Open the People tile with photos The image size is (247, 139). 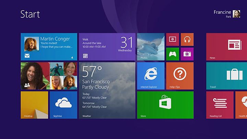click(x=49, y=76)
